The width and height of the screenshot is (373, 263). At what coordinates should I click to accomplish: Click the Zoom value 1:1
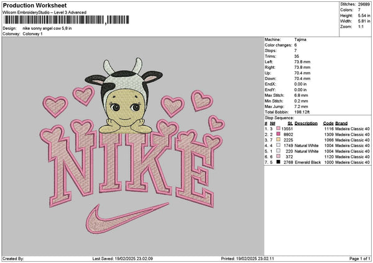point(361,27)
